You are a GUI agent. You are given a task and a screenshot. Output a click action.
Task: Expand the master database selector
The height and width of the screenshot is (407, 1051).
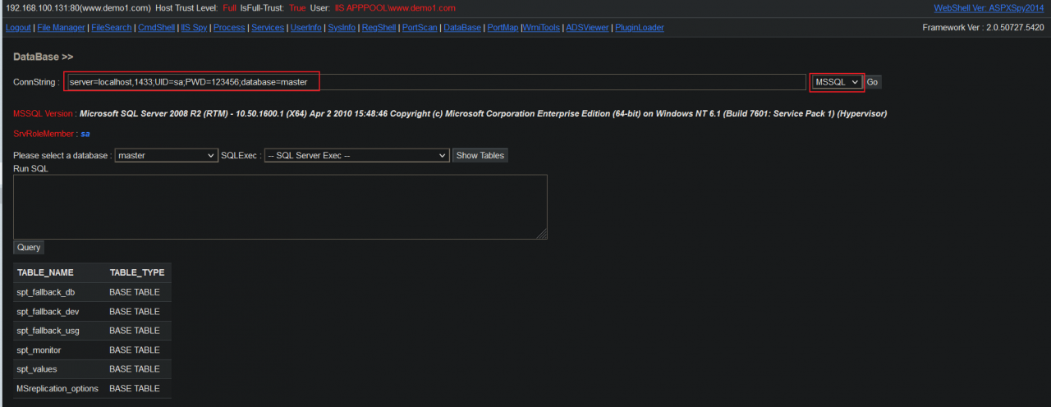[x=166, y=155]
